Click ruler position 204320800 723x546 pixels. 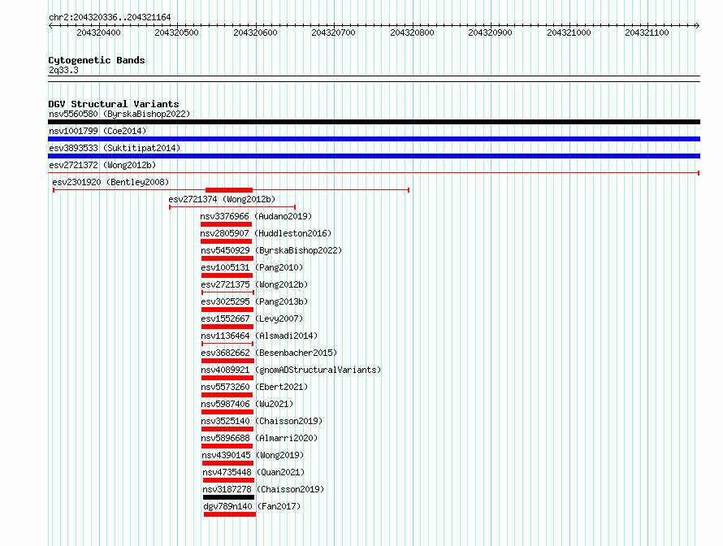point(412,32)
